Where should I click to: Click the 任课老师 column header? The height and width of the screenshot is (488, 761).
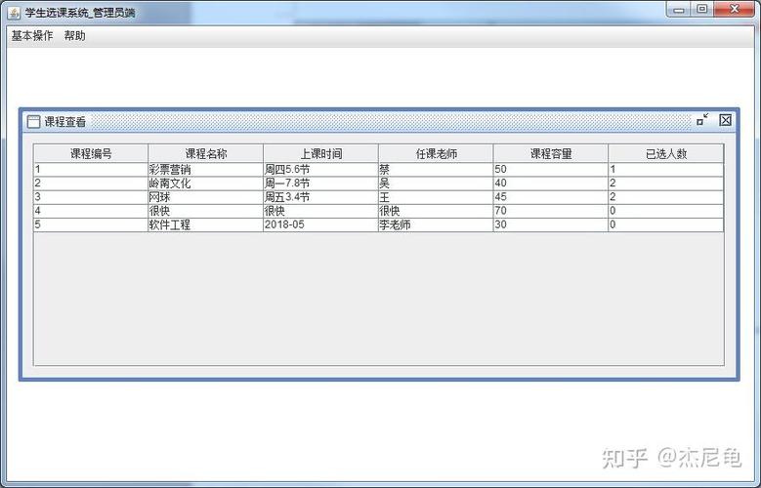(x=436, y=154)
